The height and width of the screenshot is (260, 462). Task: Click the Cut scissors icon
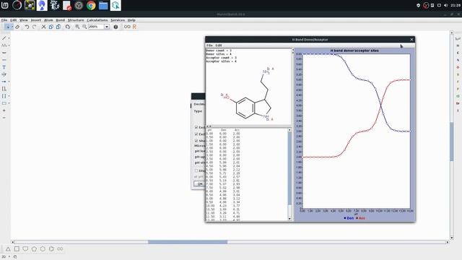click(43, 27)
